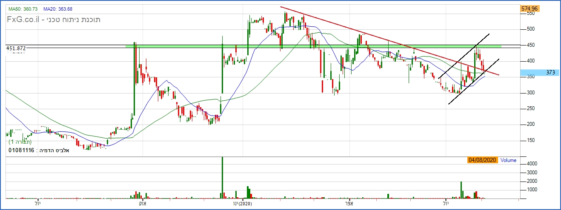The image size is (561, 210).
Task: Click the אוק month axis label
Action: coord(143,204)
